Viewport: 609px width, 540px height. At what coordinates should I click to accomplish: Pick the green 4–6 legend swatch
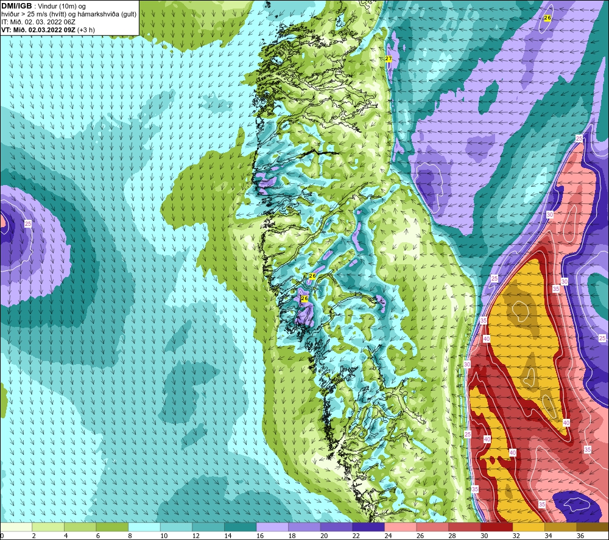click(x=80, y=527)
